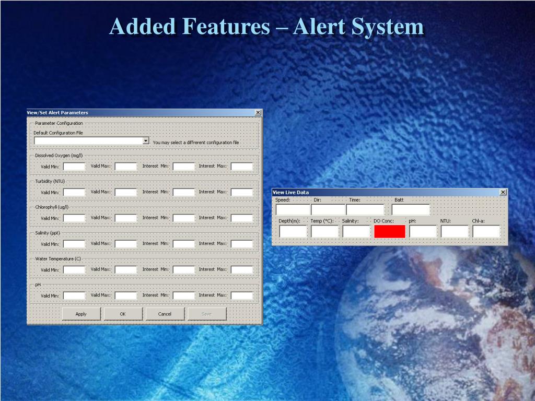Viewport: 535px width, 401px height.
Task: Select Dissolved Oxygen Interest Max field
Action: click(241, 167)
